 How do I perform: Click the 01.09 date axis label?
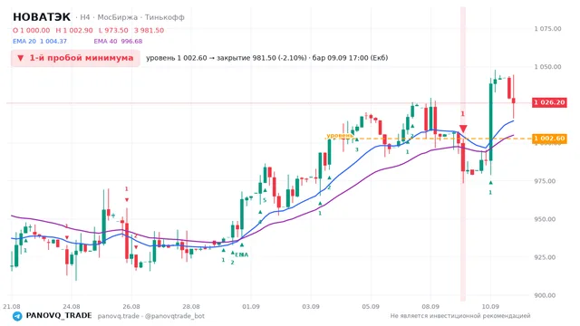pyautogui.click(x=251, y=306)
